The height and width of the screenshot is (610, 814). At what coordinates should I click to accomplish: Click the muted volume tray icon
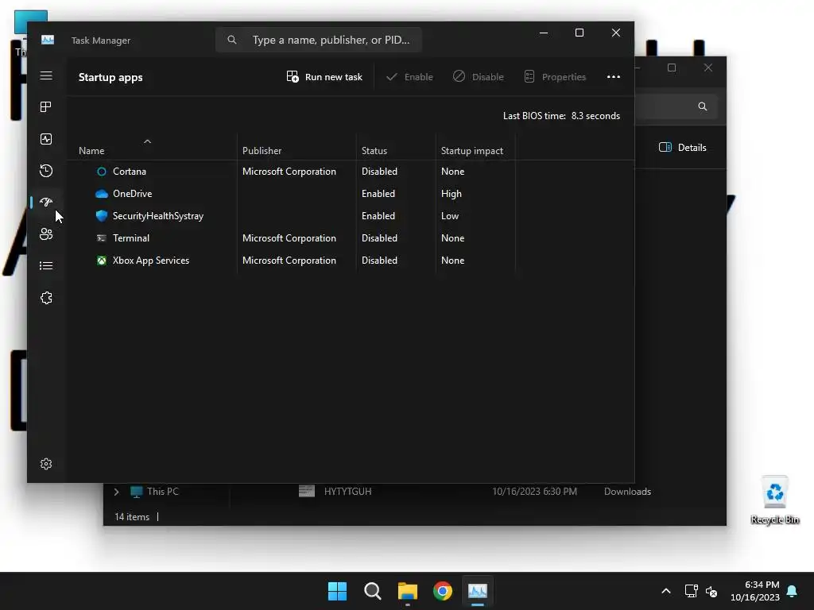711,591
